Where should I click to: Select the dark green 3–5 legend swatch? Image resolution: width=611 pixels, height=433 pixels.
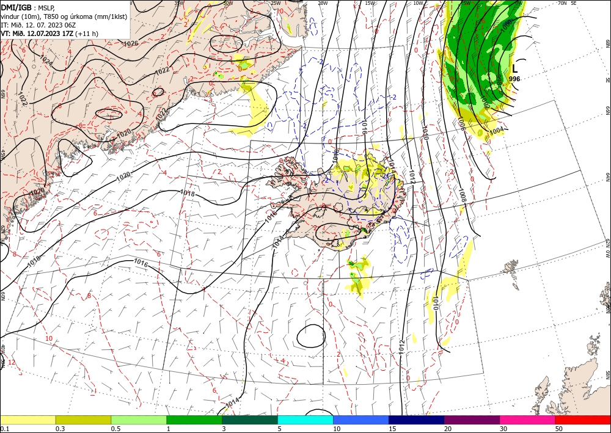tap(250, 420)
